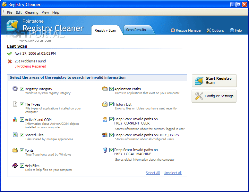249x192 pixels.
Task: Click the Registry Cleaner title bar icon
Action: pos(4,4)
